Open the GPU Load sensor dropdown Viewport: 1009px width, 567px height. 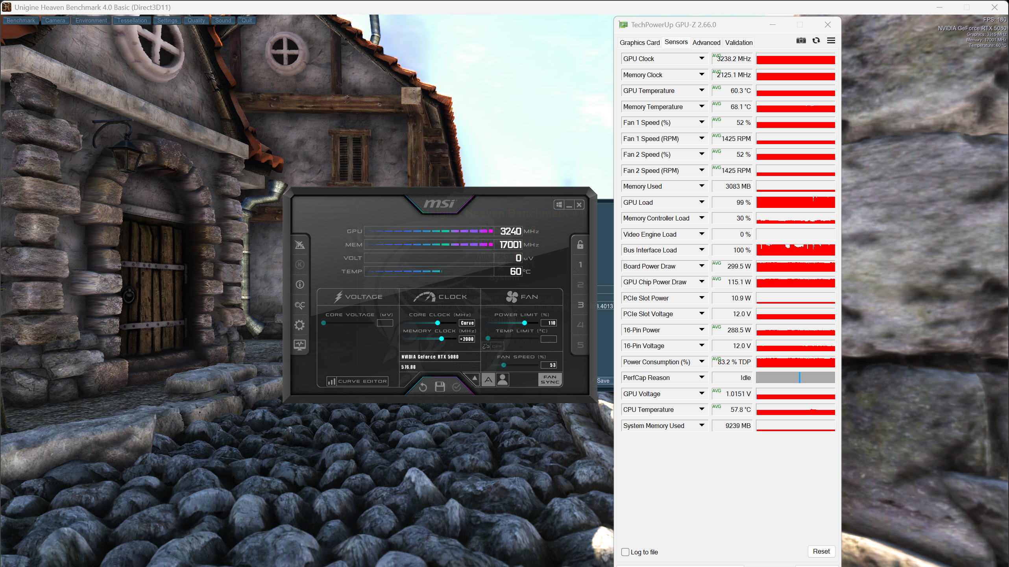[x=702, y=202]
